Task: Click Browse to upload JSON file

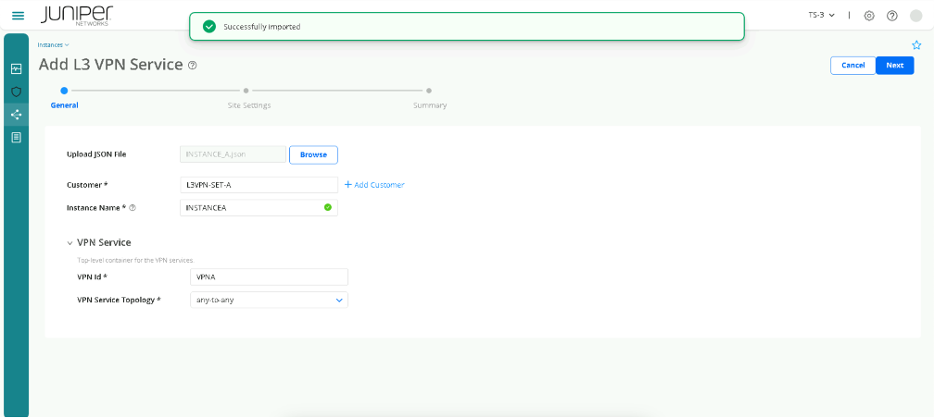Action: click(x=313, y=154)
